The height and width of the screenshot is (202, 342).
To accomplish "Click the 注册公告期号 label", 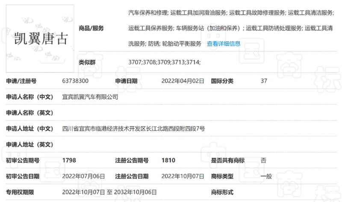I will click(x=132, y=161).
